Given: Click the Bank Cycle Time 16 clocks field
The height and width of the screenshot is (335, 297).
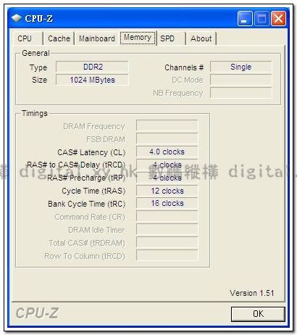Looking at the screenshot, I should tap(167, 203).
